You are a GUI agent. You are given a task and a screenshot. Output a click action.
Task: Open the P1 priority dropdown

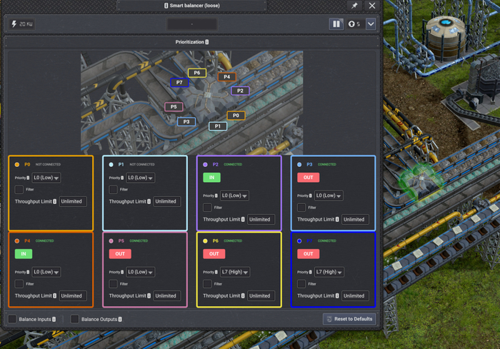[x=140, y=178]
